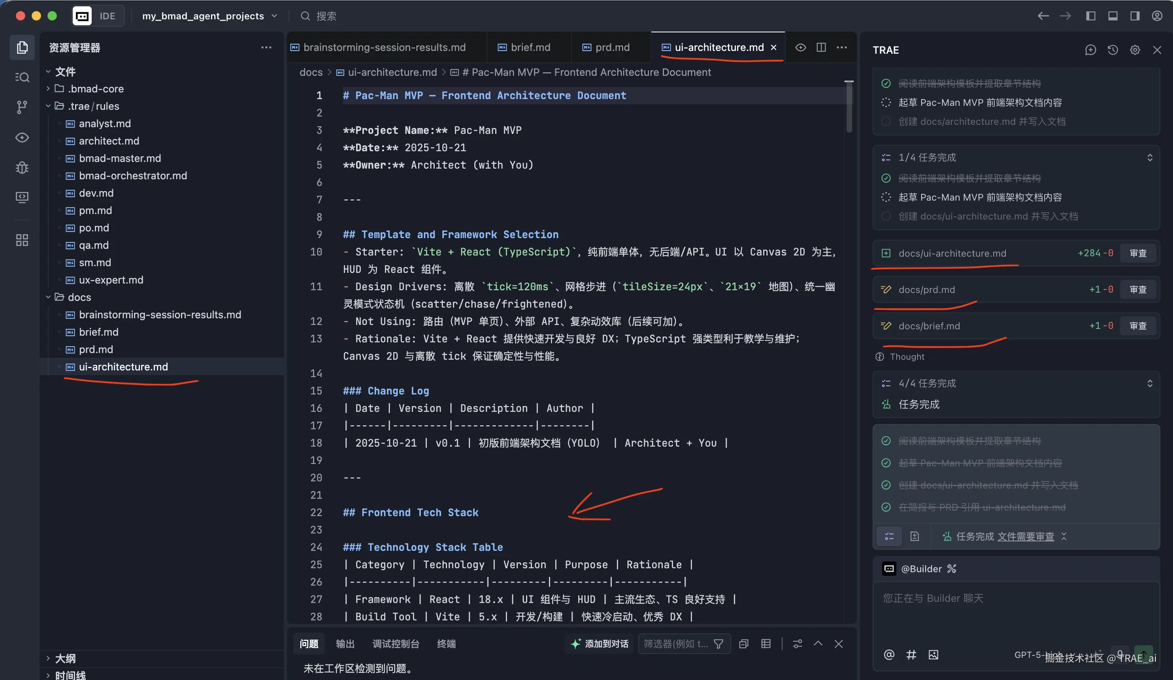The height and width of the screenshot is (680, 1173).
Task: Open my_bmad_agent_projects project dropdown
Action: click(209, 16)
